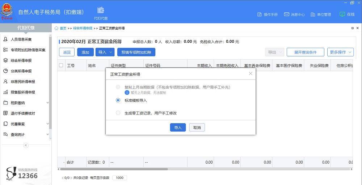Open 消息中心 message center icon

286,14
